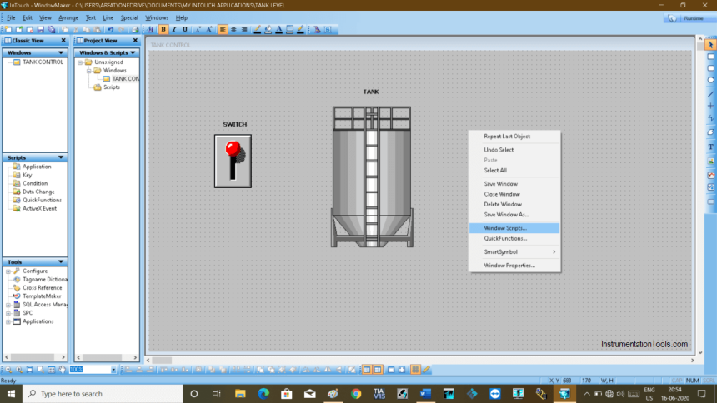Switch to Runtime mode
The image size is (717, 403).
click(687, 17)
